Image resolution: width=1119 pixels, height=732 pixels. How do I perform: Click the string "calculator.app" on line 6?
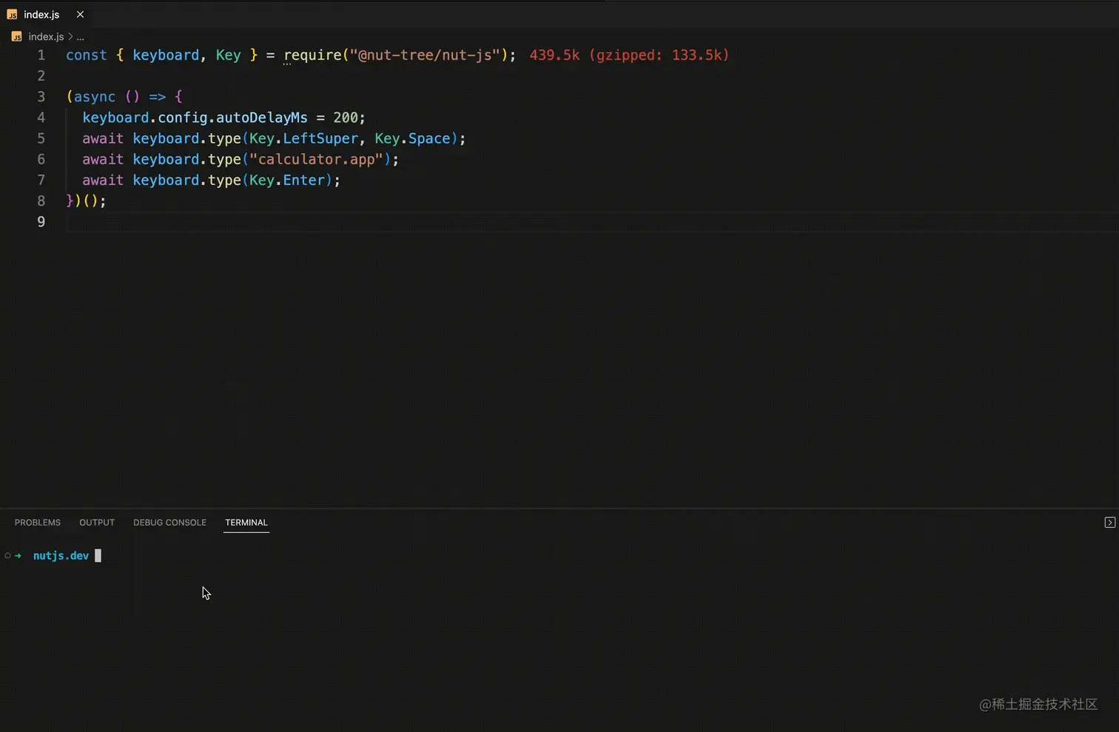315,159
